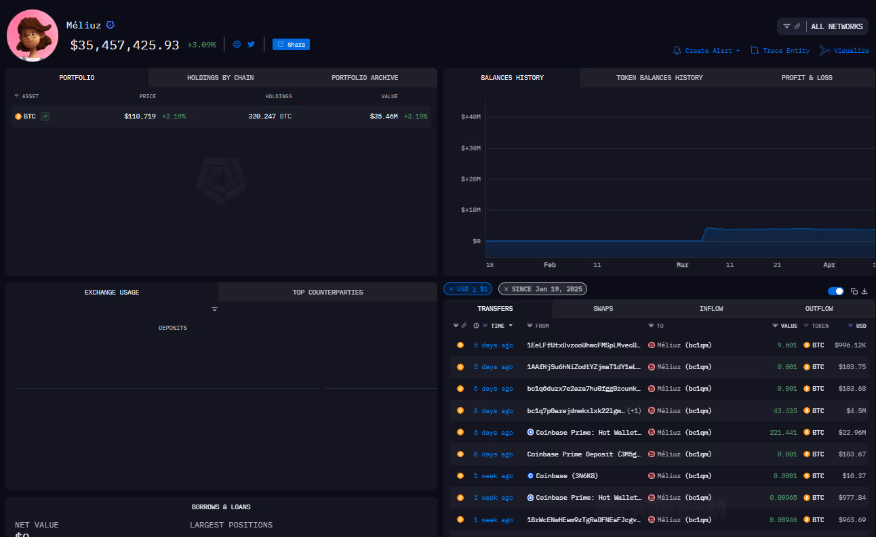This screenshot has height=537, width=876.
Task: Click the Coinbase icon in the Coinbase (3N6K8) row
Action: (x=530, y=476)
